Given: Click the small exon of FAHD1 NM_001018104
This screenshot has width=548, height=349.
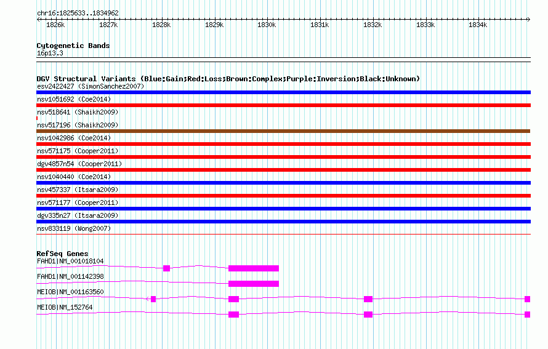Looking at the screenshot, I should (x=166, y=268).
